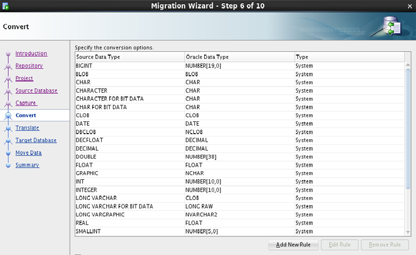416x255 pixels.
Task: Sort by Source Data Type column header
Action: point(130,57)
